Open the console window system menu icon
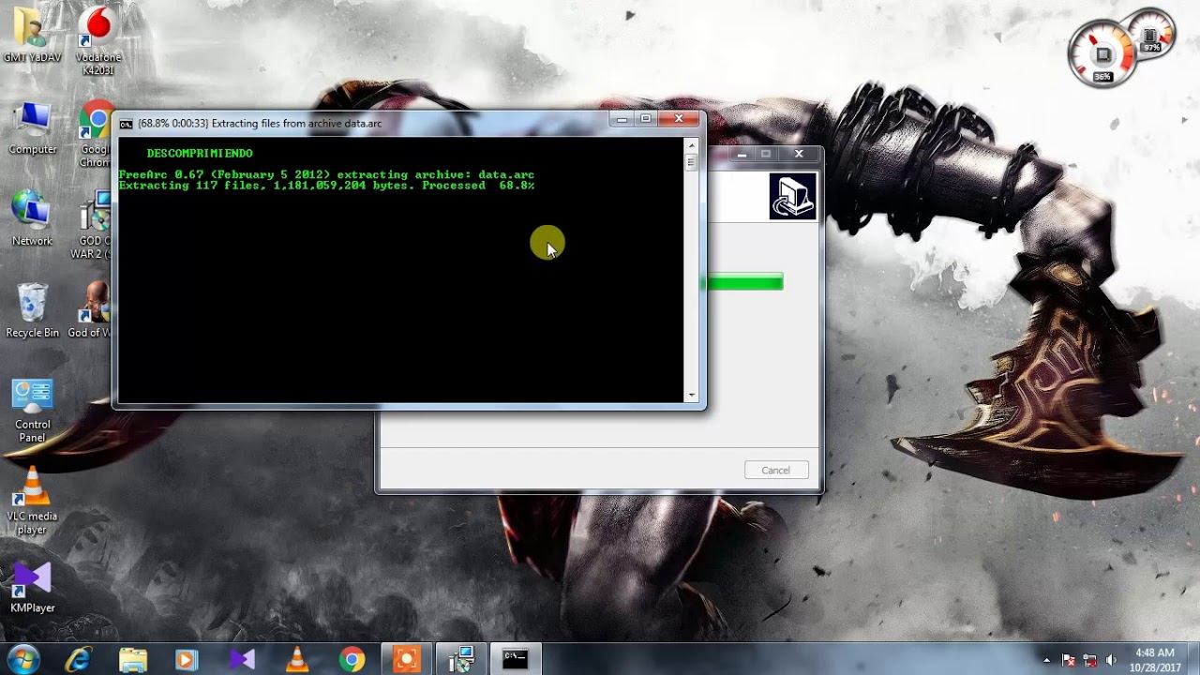 coord(126,123)
